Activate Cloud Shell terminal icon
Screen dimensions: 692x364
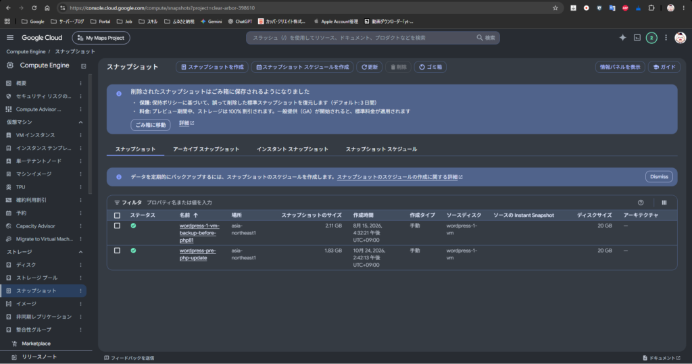click(637, 38)
